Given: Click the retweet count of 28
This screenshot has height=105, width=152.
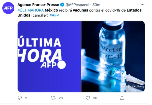Looking at the screenshot, I should 60,98.
